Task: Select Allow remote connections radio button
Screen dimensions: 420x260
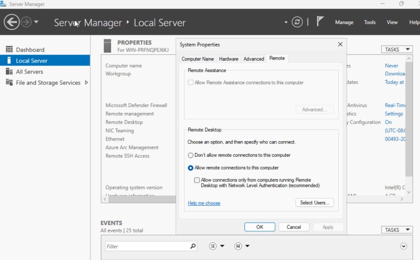Action: (x=190, y=168)
